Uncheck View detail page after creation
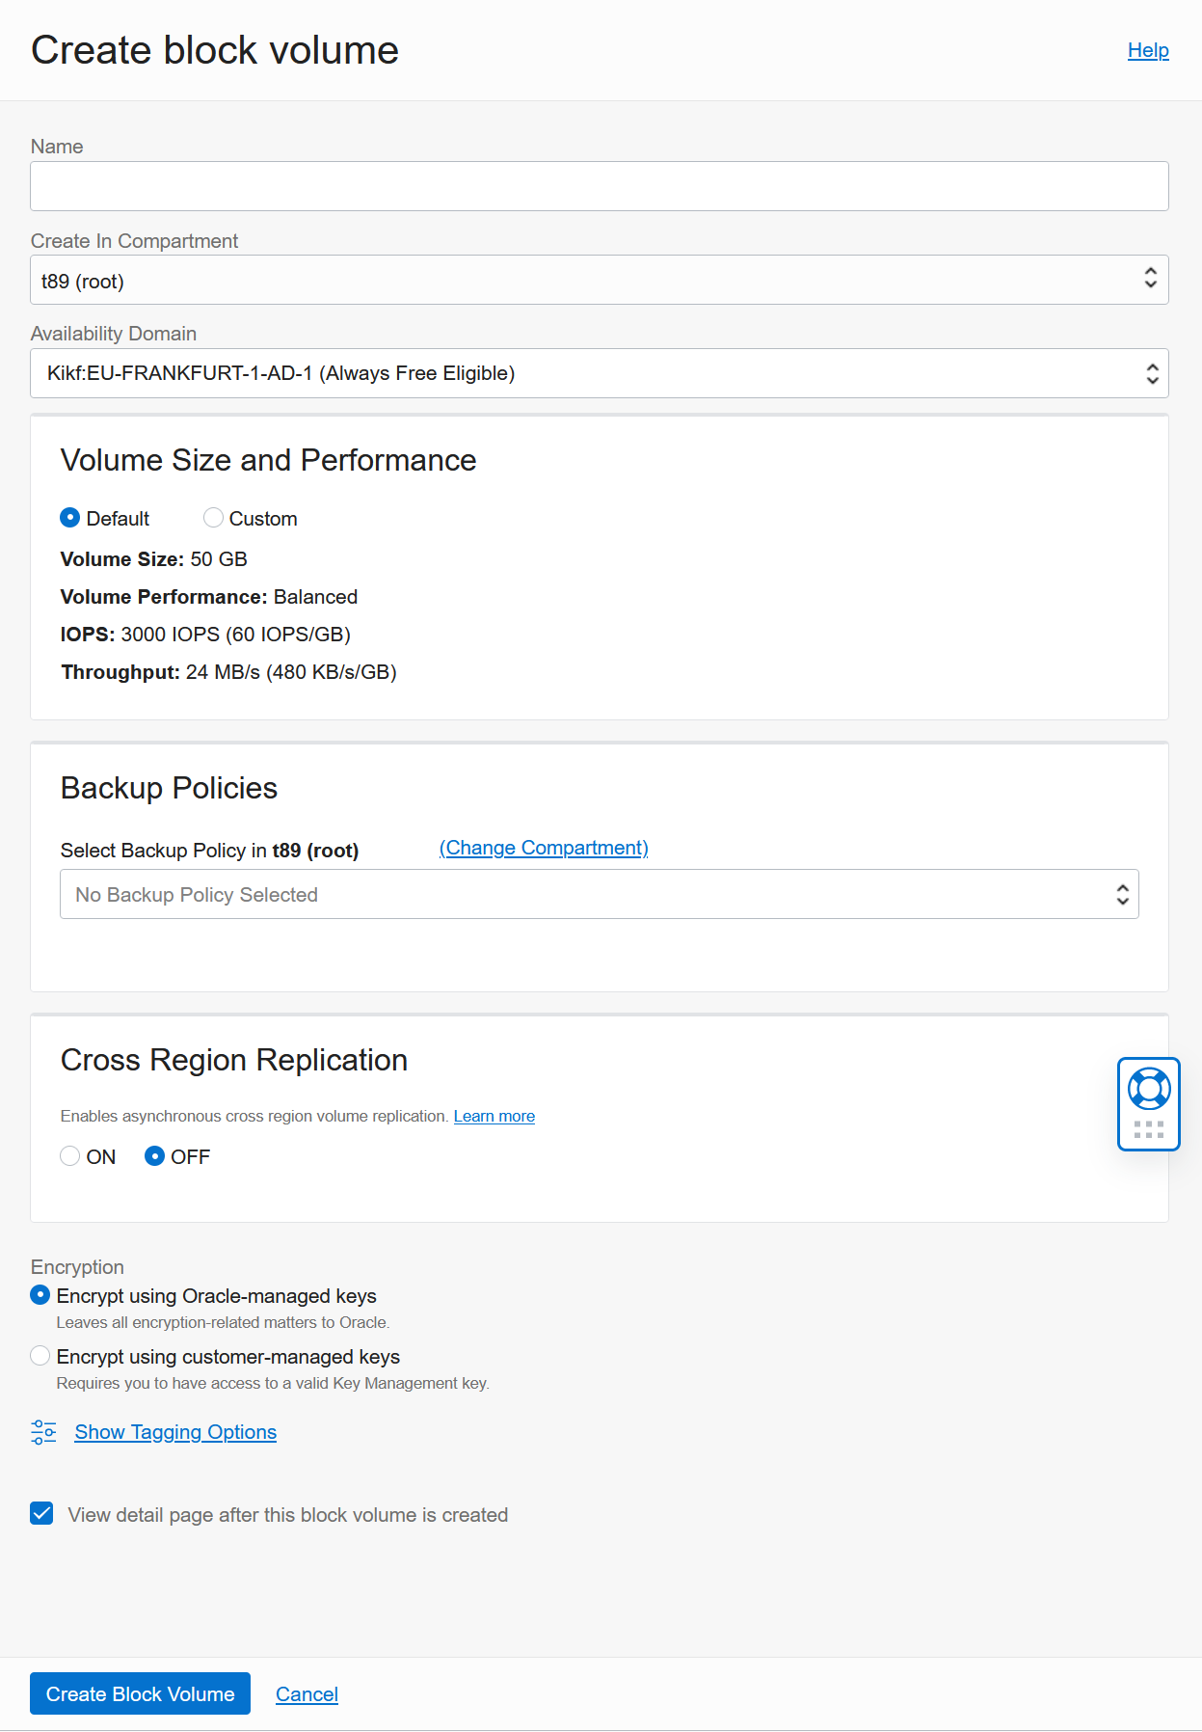This screenshot has height=1732, width=1202. pos(42,1514)
